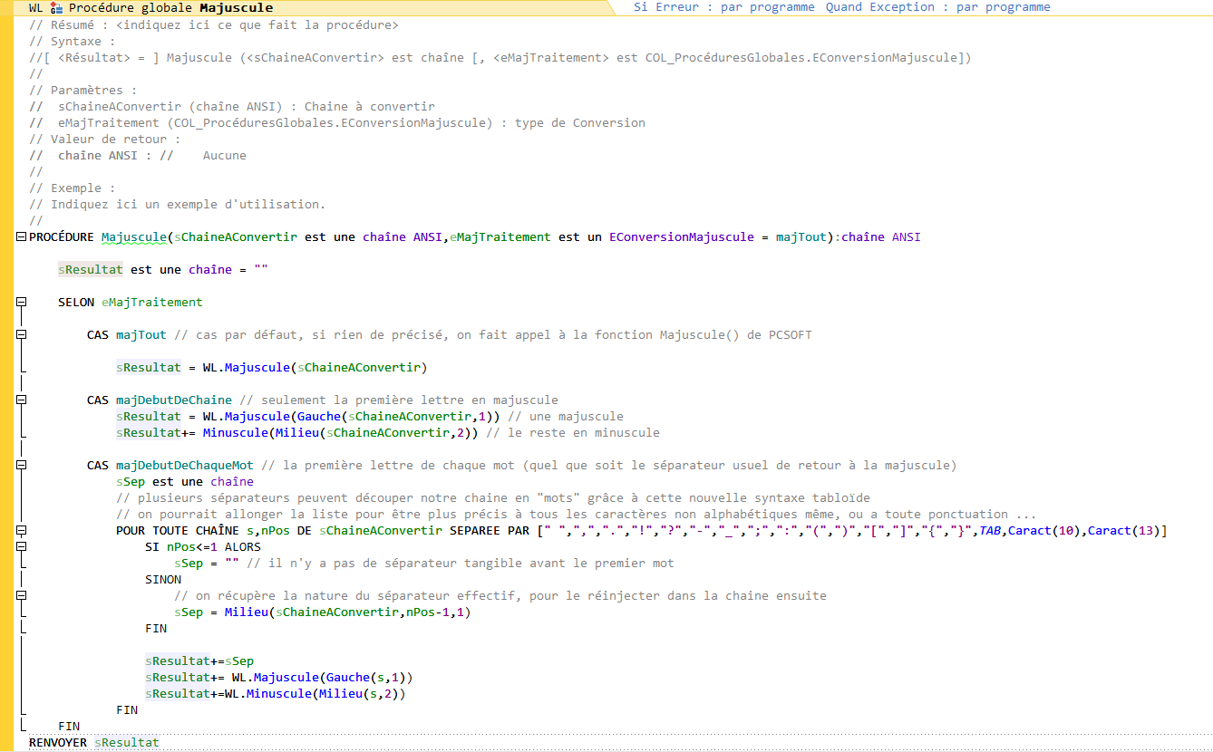
Task: Click the '// une majuscule' comment
Action: click(566, 417)
